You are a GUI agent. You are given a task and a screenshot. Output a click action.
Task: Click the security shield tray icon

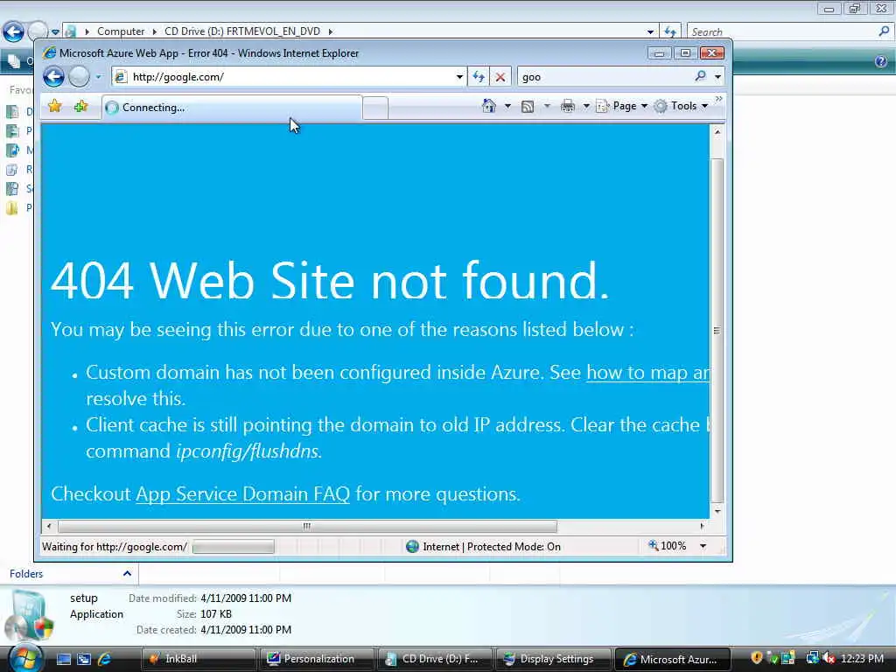pos(757,658)
